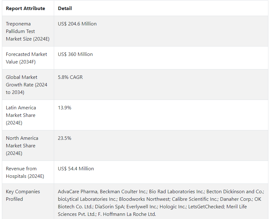Select the Forecasted Market Value (2034F) cell
This screenshot has width=270, height=219.
pos(26,58)
